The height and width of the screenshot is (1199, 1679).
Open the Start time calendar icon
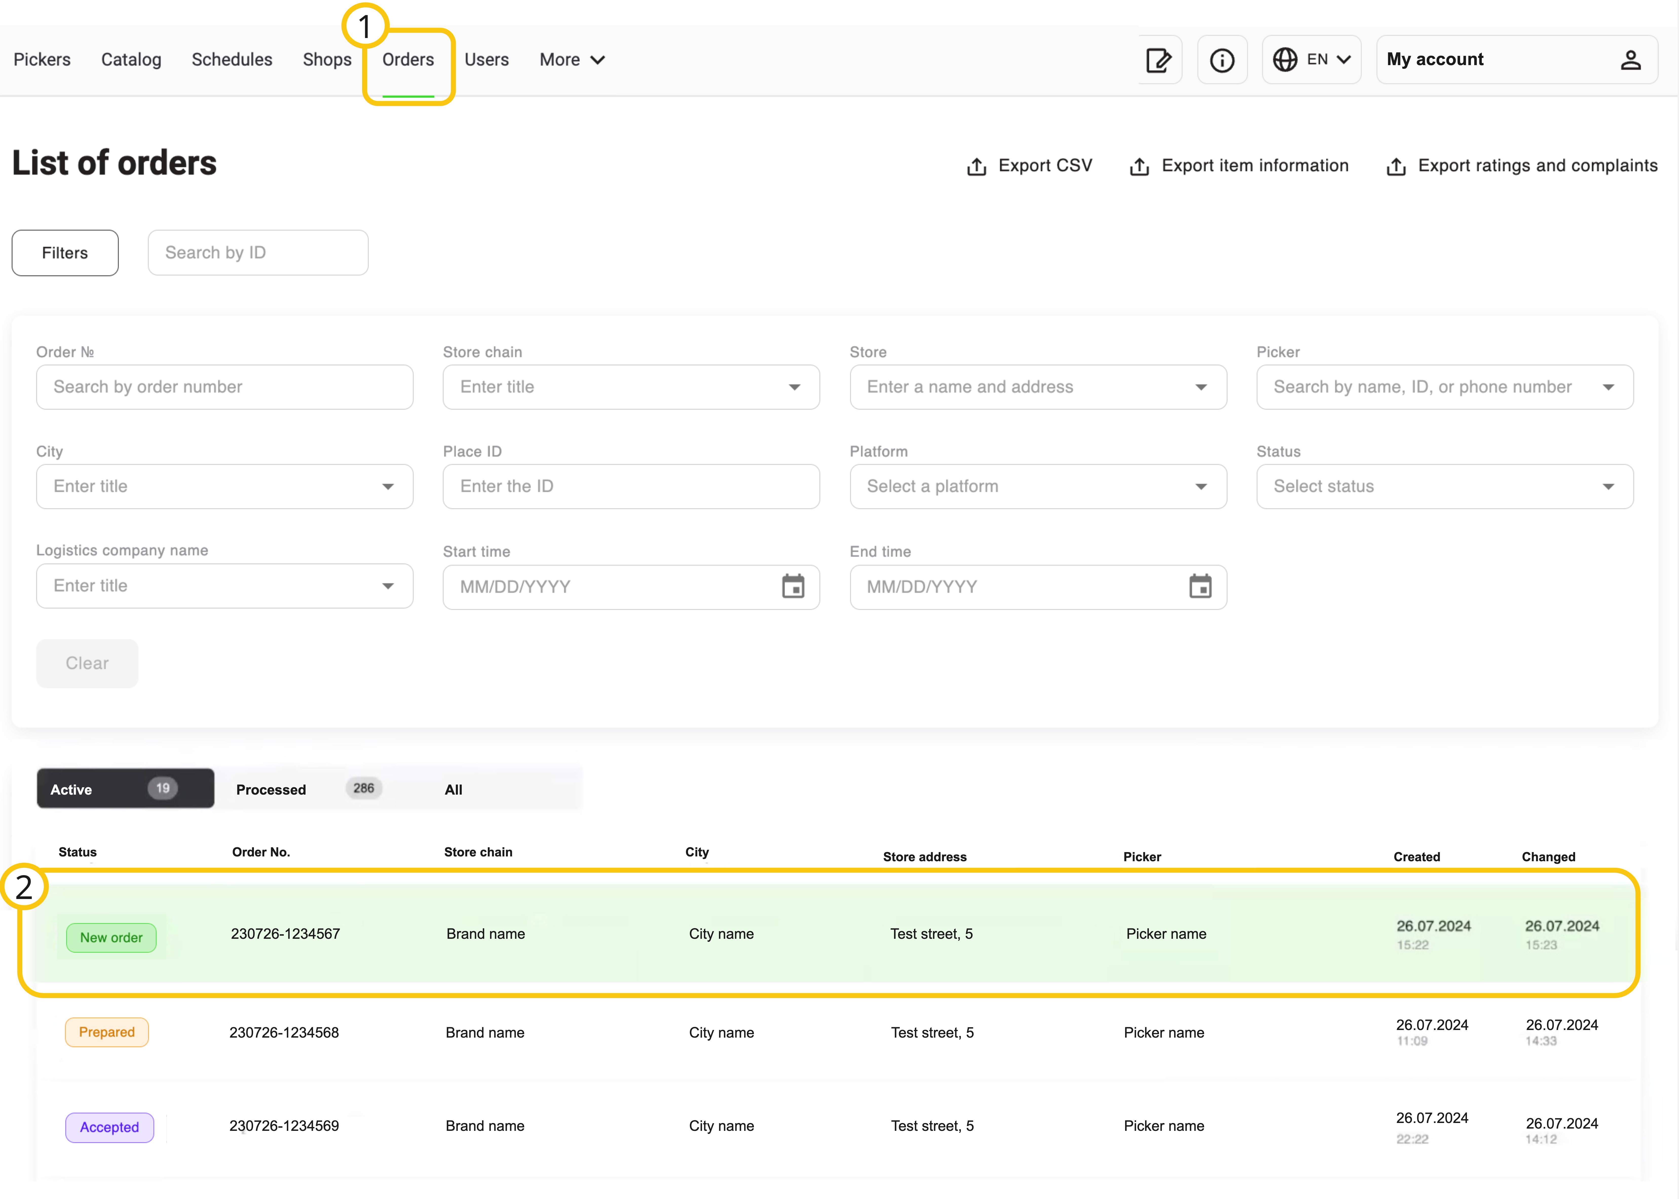pos(793,587)
